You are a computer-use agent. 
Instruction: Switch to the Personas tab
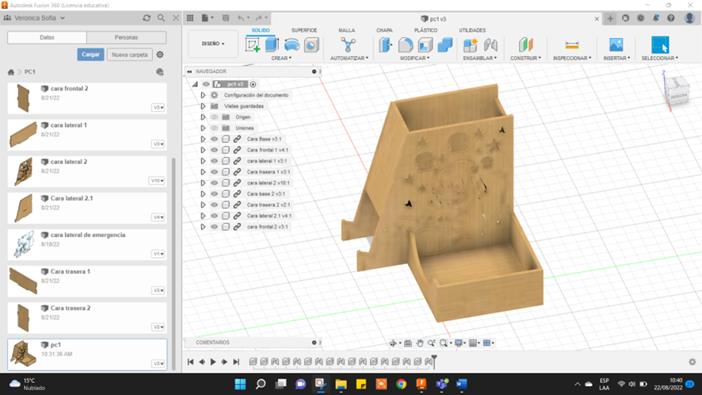[x=126, y=37]
